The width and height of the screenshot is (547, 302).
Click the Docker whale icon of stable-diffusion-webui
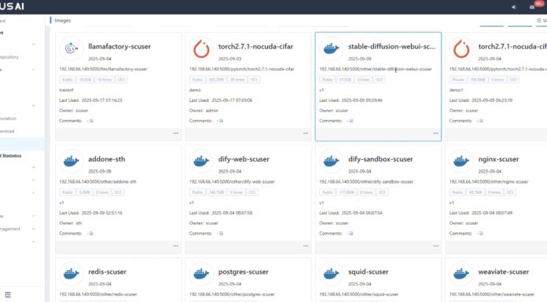click(331, 49)
